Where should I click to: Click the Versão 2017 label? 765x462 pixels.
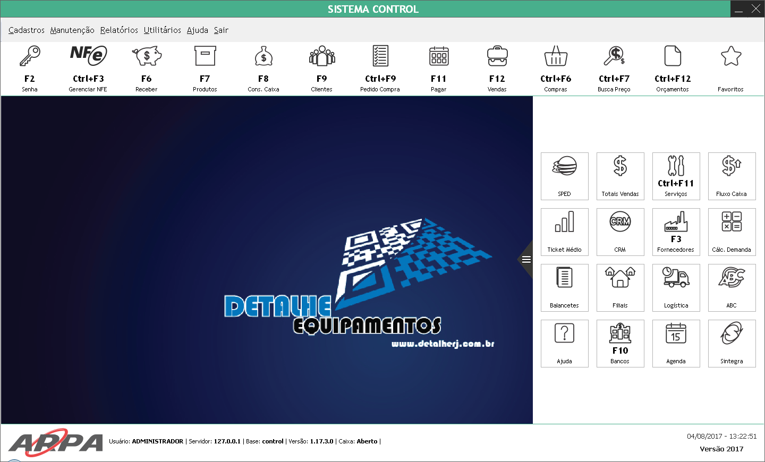click(x=721, y=449)
